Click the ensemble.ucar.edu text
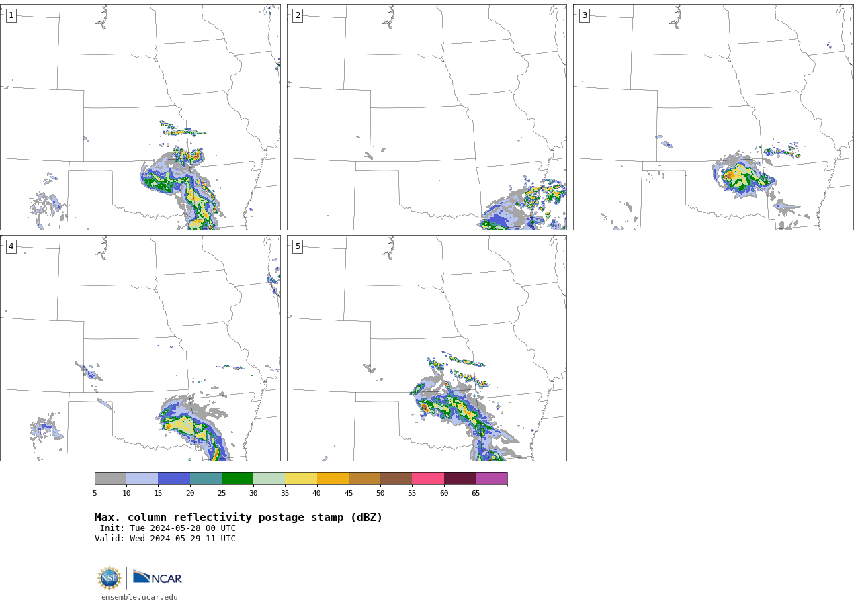Viewport: 860px width, 605px height. click(x=140, y=597)
